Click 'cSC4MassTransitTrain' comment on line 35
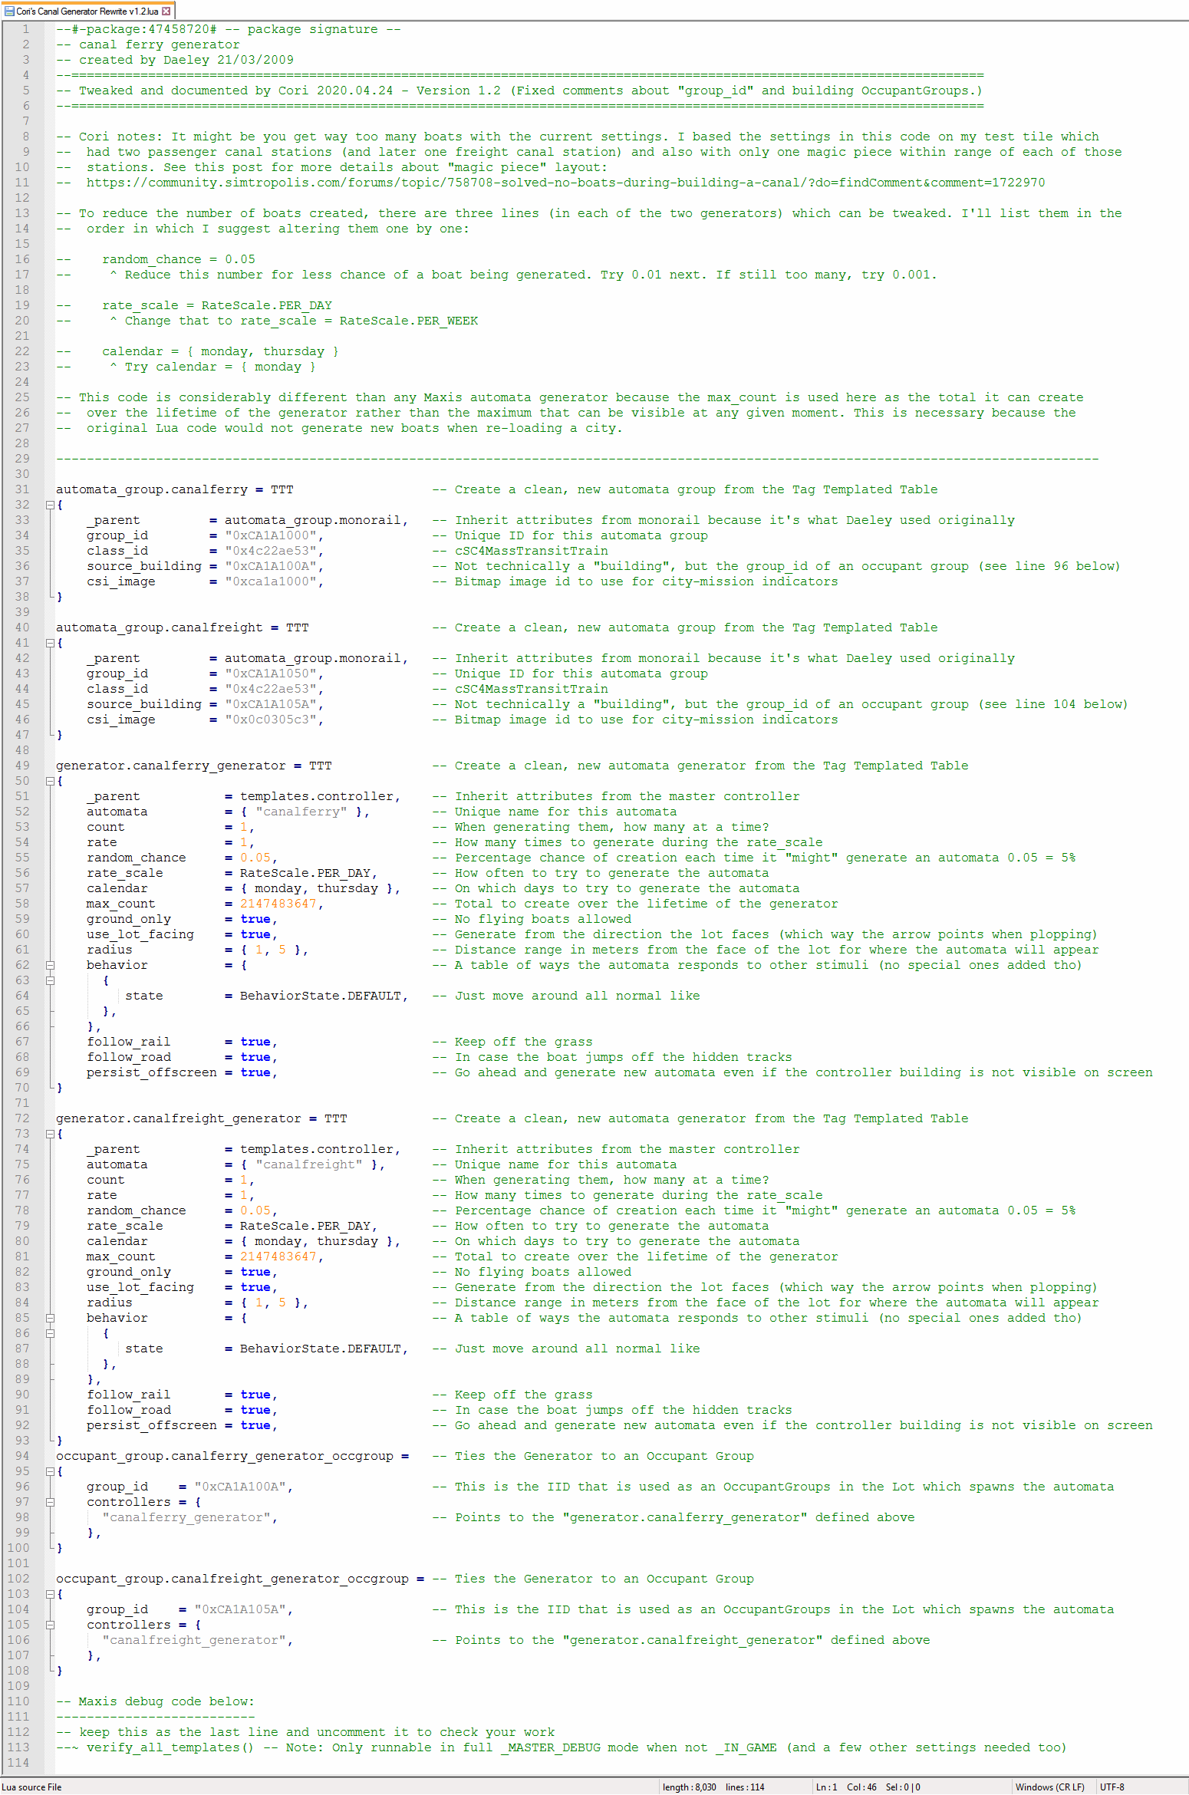This screenshot has height=1795, width=1189. (532, 551)
